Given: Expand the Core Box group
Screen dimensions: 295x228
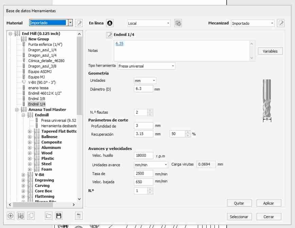Looking at the screenshot, I should pyautogui.click(x=23, y=191).
